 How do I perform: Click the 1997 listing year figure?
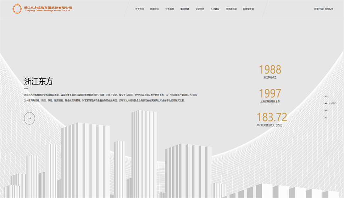coord(270,94)
